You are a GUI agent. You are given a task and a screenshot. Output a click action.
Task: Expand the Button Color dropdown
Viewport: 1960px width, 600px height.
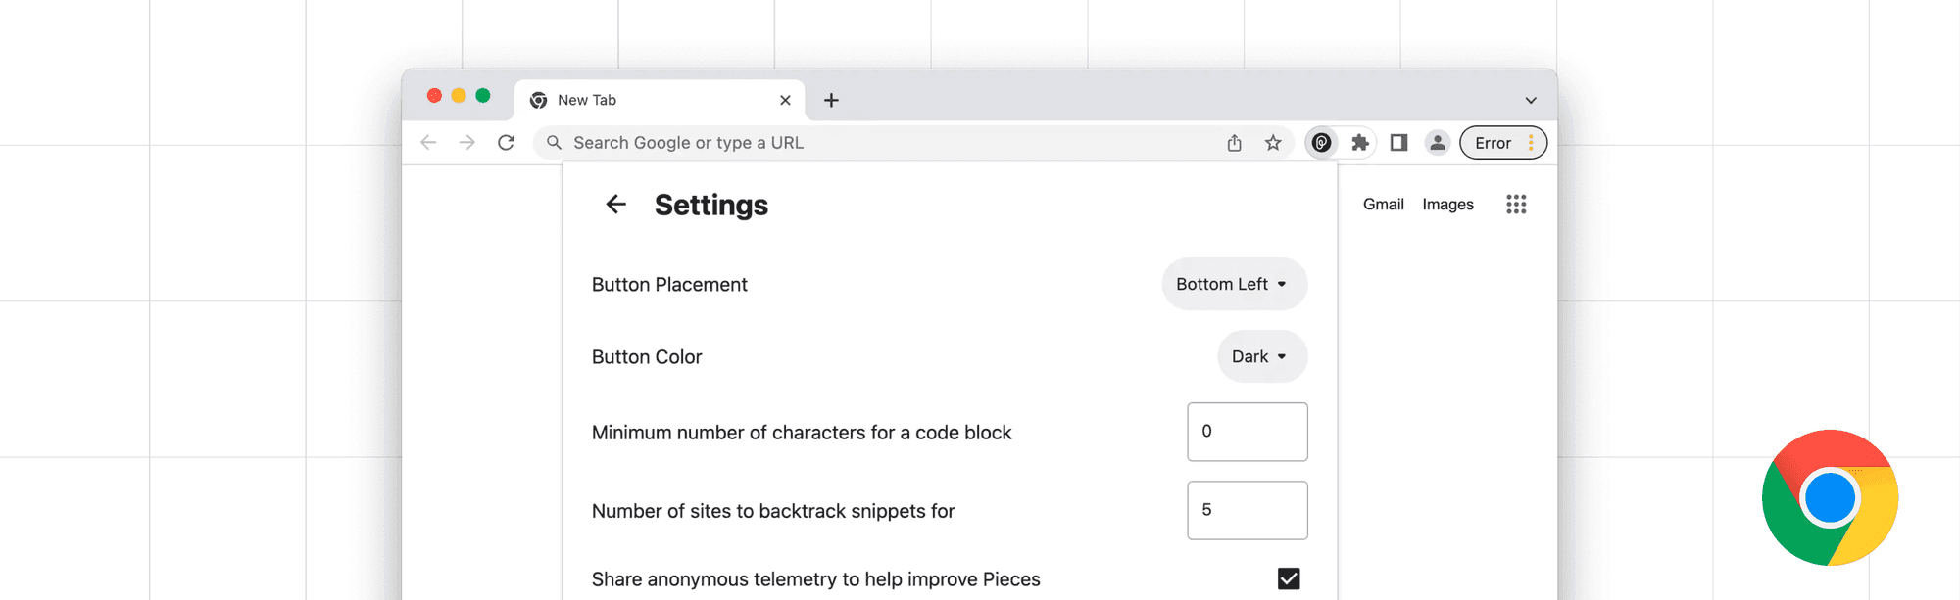coord(1261,356)
